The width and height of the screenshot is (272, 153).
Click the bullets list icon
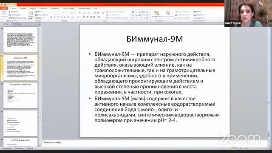84,13
